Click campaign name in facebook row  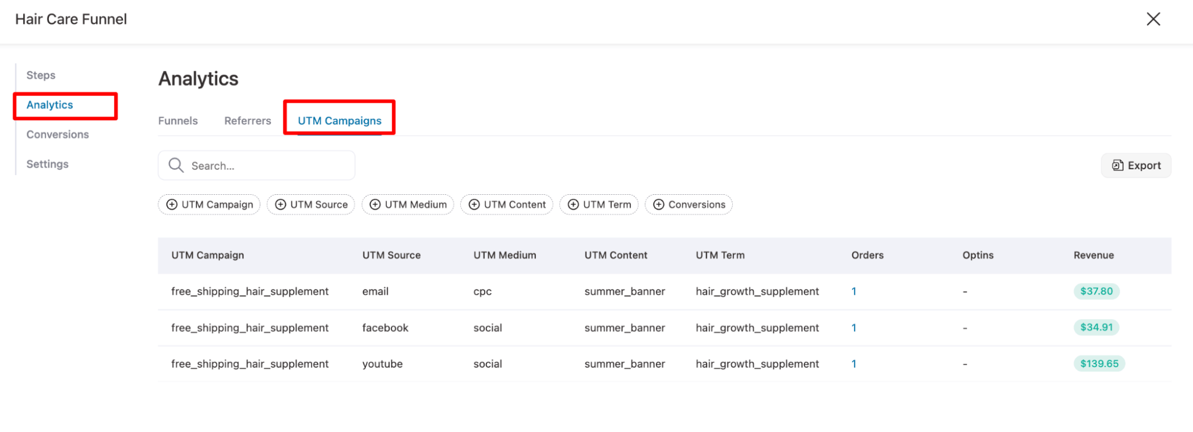click(250, 328)
